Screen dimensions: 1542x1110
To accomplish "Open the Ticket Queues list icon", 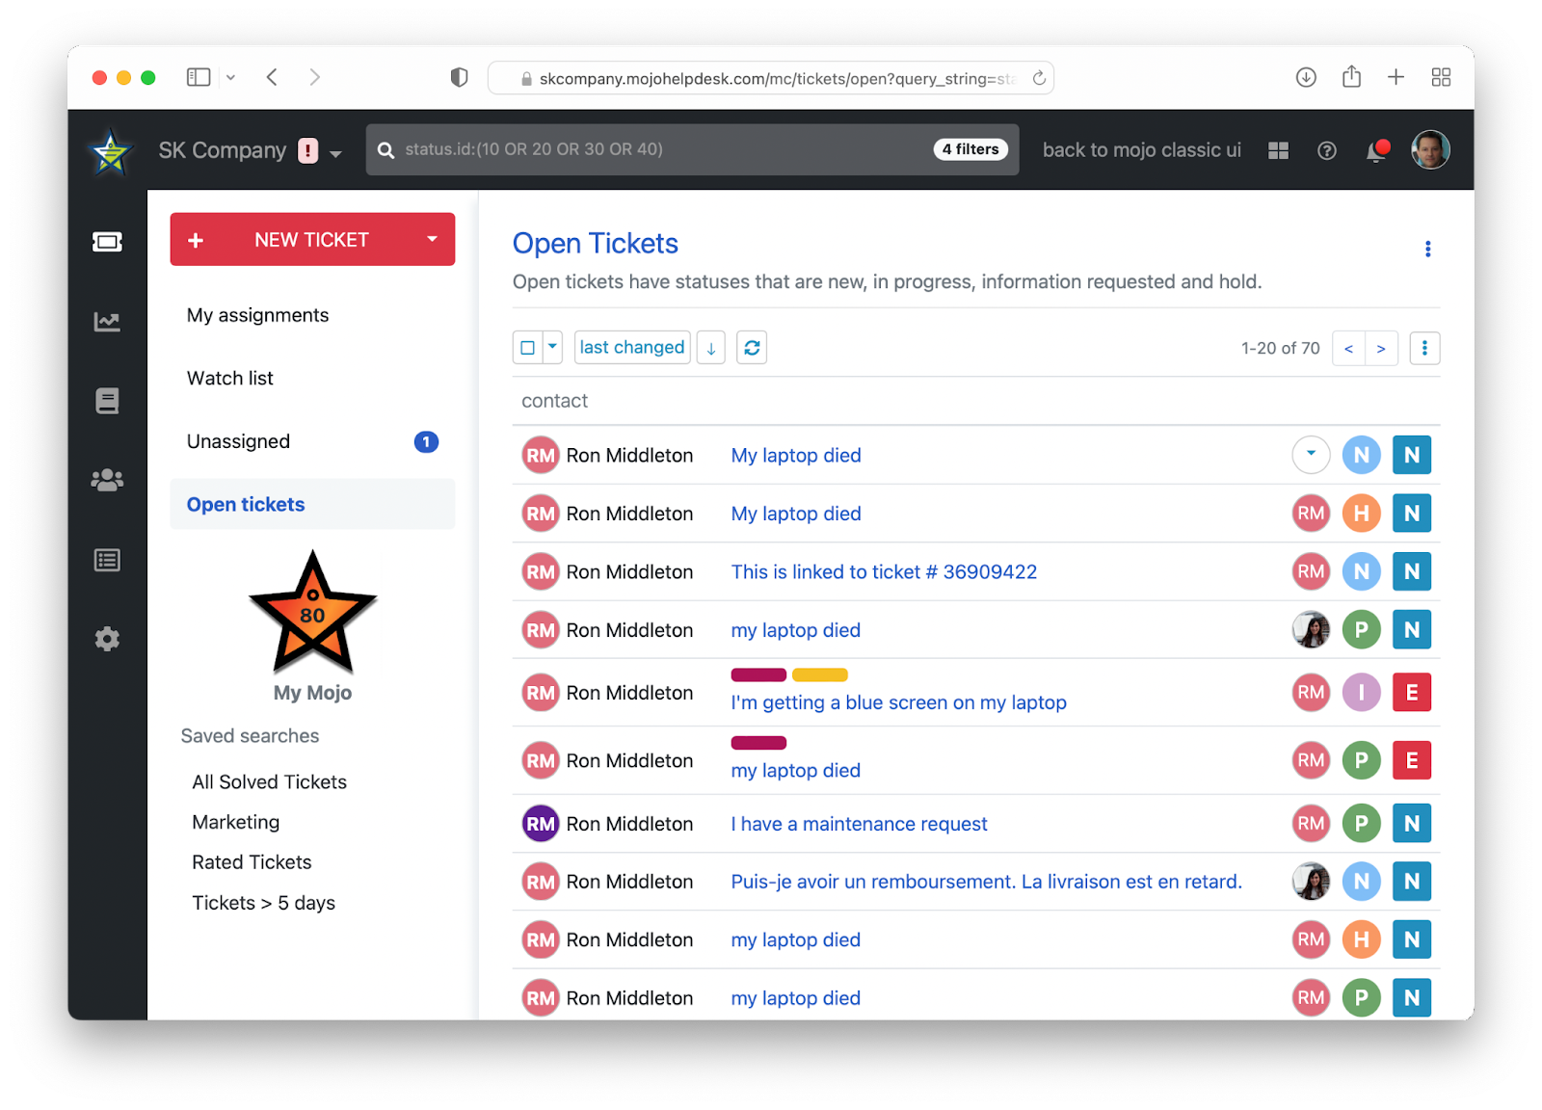I will (x=107, y=559).
